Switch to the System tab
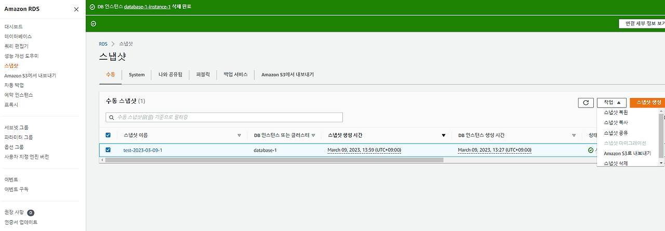Viewport: 665px width, 231px height. pos(137,75)
